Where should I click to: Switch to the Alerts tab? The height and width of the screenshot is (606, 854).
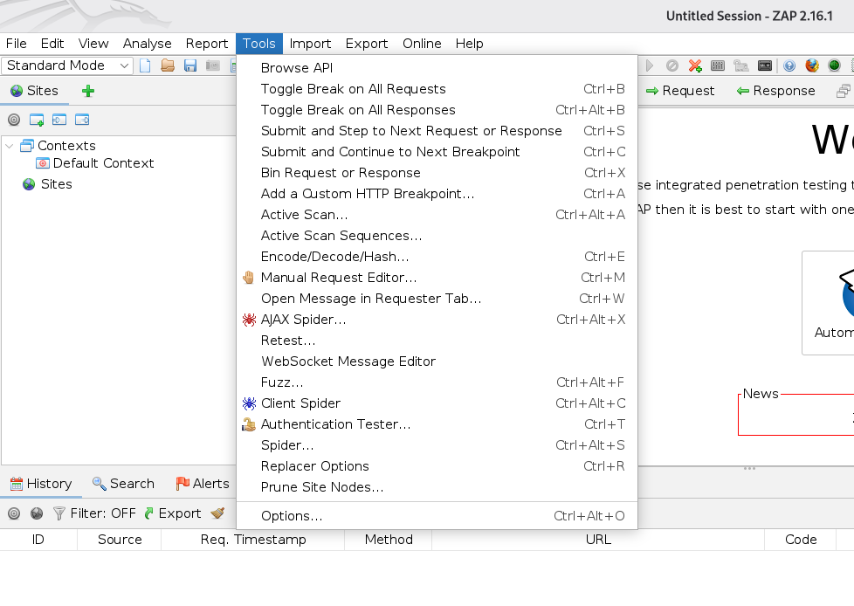pyautogui.click(x=203, y=484)
